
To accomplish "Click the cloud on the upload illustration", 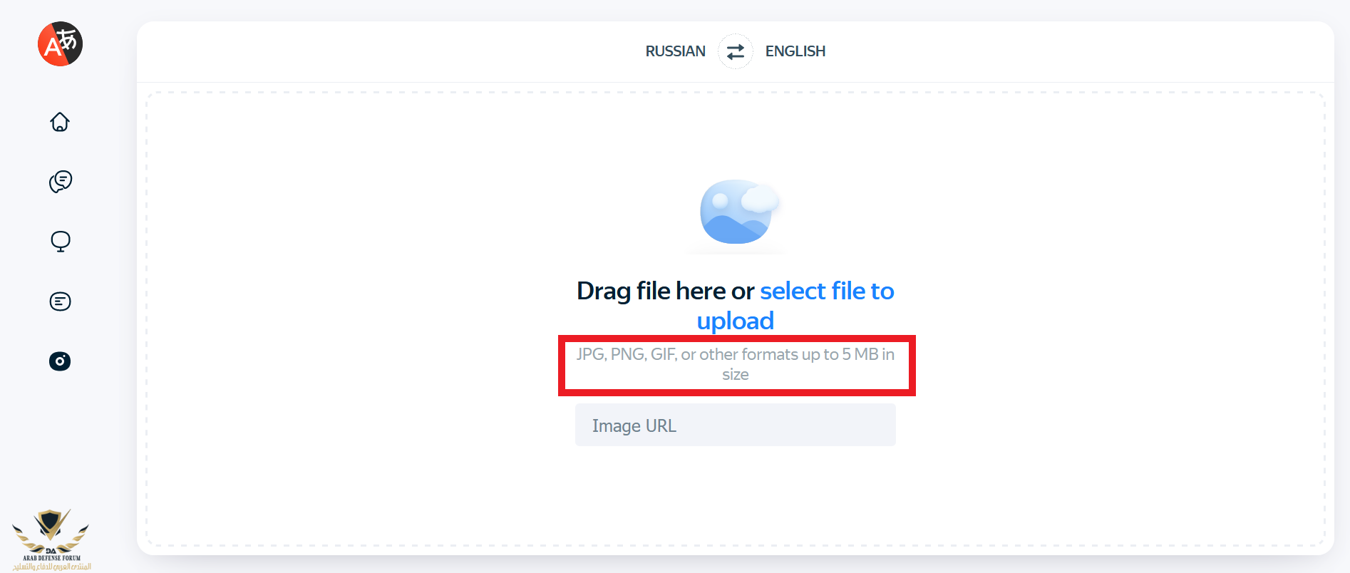I will (761, 197).
